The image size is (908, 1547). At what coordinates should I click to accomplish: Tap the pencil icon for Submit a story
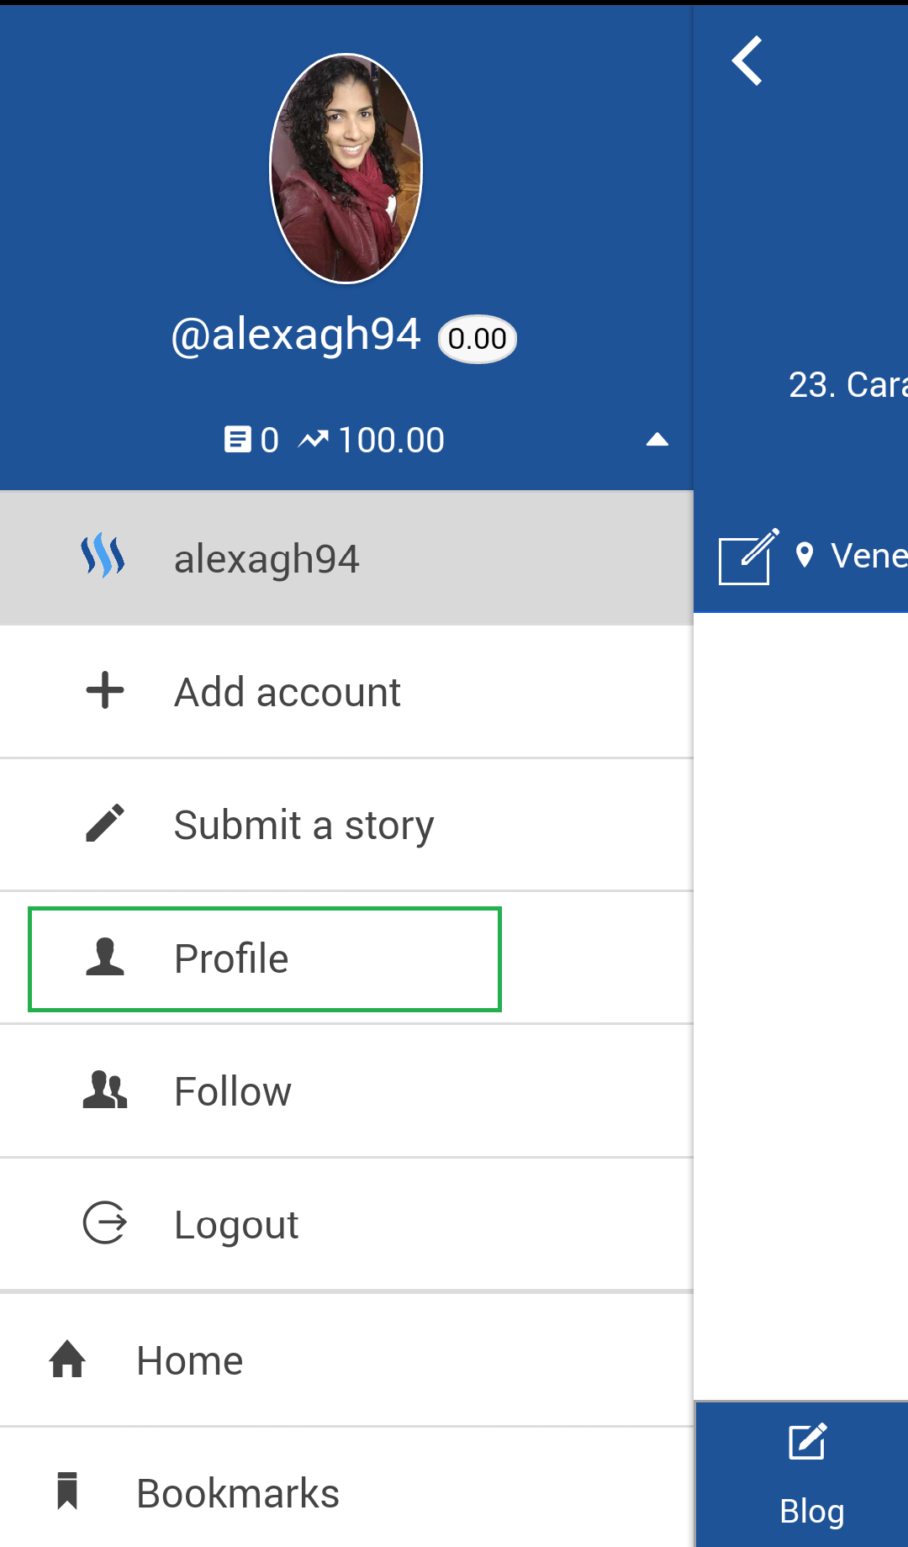(105, 823)
